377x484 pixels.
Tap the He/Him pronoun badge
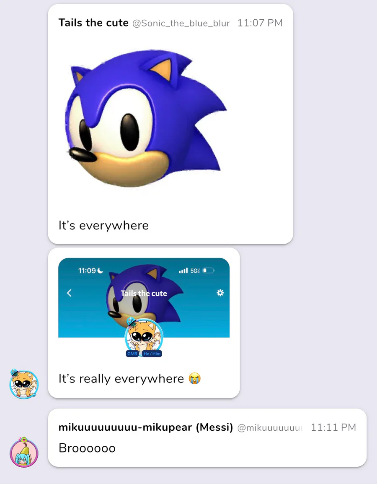(152, 354)
